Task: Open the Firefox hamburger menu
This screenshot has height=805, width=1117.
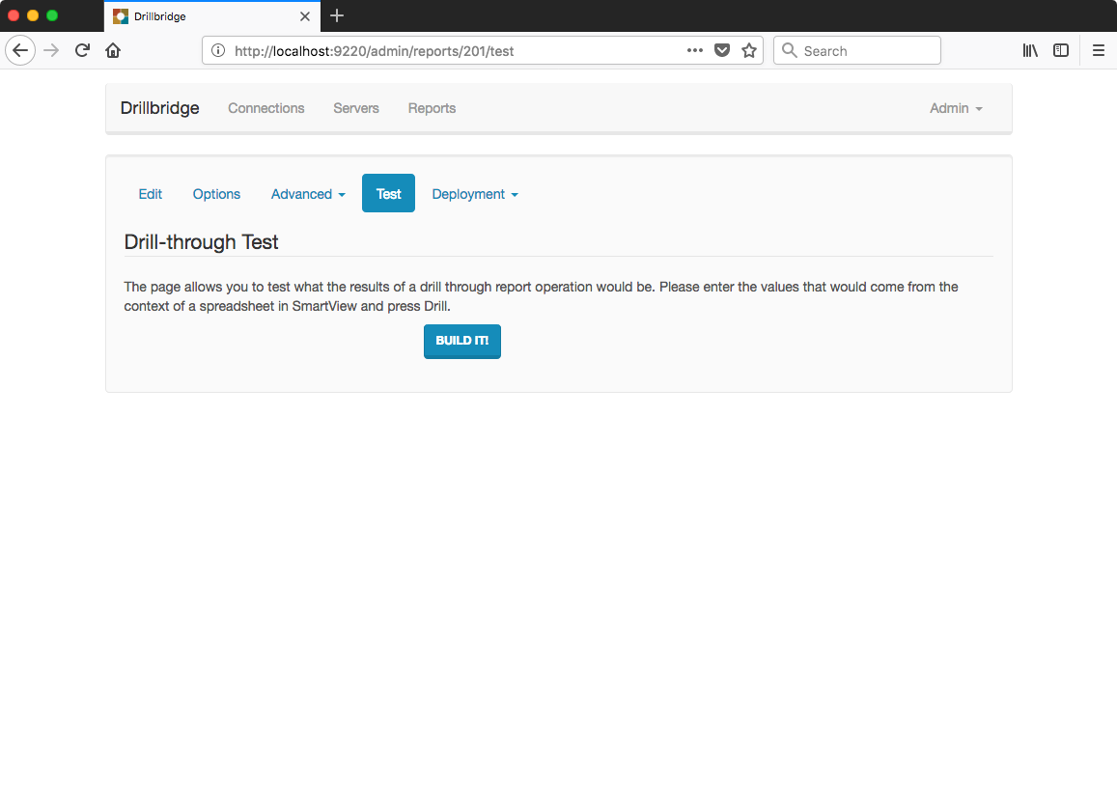Action: 1099,50
